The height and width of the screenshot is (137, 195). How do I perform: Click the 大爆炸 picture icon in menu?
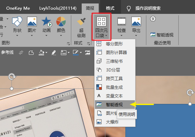(99, 122)
